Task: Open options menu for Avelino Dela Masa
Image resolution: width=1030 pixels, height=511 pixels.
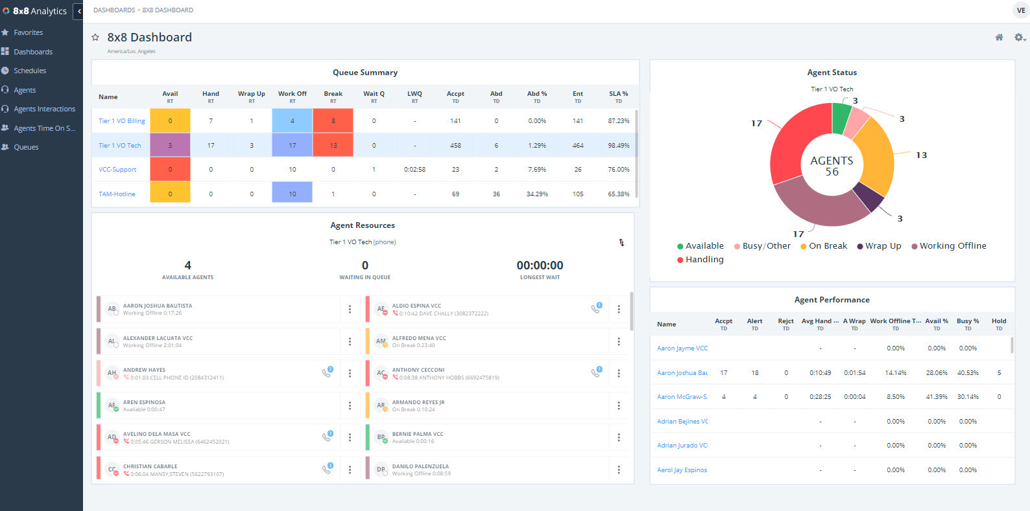Action: [350, 438]
